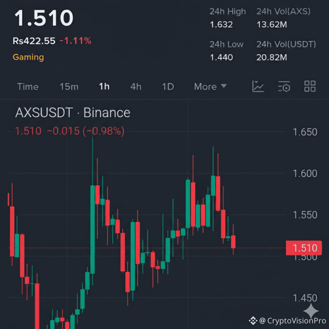Click the 24h Vol(AXS) label
The height and width of the screenshot is (329, 329).
click(283, 12)
